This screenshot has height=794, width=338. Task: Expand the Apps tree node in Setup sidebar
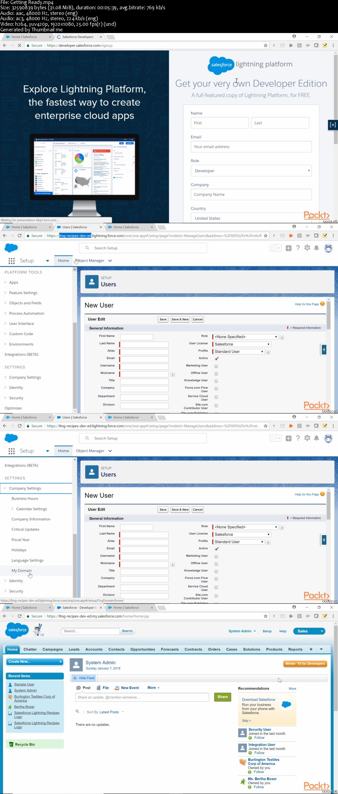tap(5, 282)
